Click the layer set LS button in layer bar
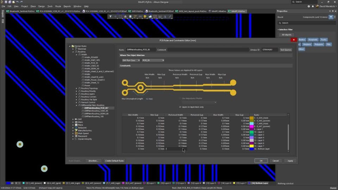Viewport: 338px width, 190px height. pyautogui.click(x=12, y=183)
